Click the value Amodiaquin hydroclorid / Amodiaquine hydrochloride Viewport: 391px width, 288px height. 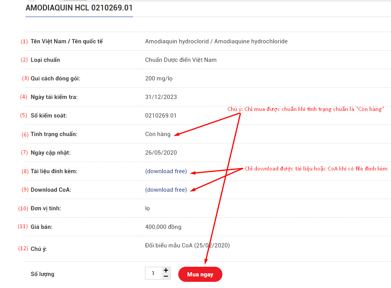216,41
